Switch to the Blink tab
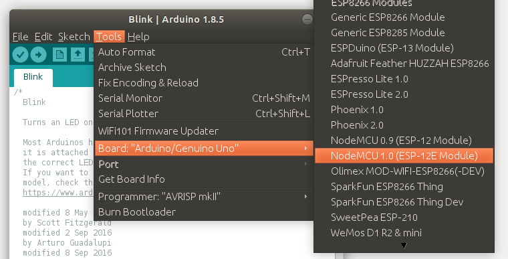 coord(33,77)
